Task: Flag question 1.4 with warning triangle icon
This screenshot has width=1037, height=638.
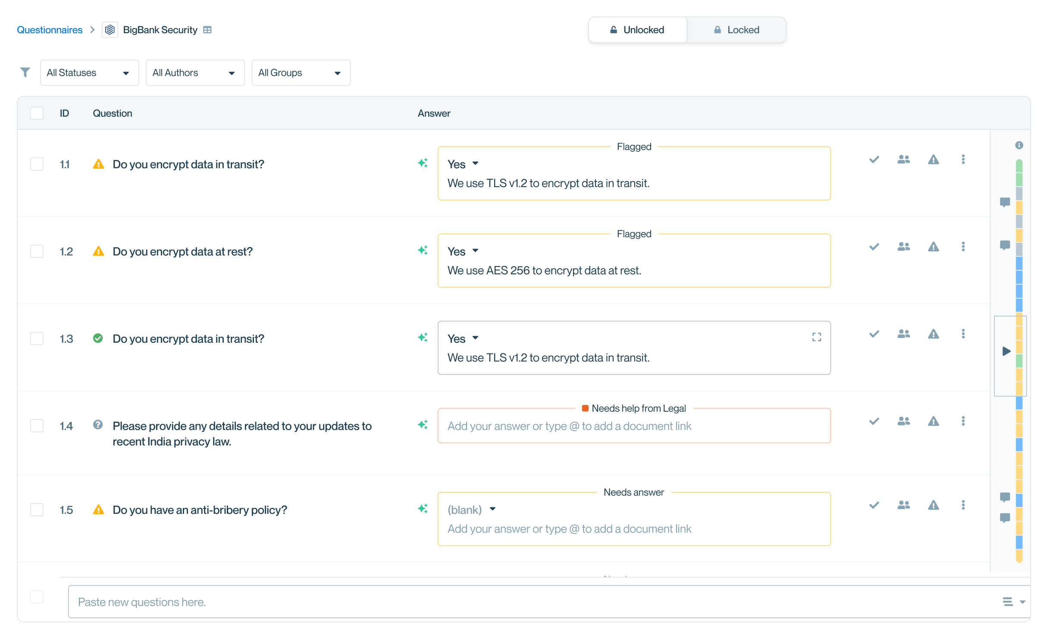Action: tap(933, 421)
